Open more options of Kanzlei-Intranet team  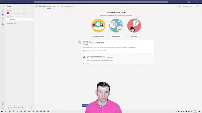point(32,17)
